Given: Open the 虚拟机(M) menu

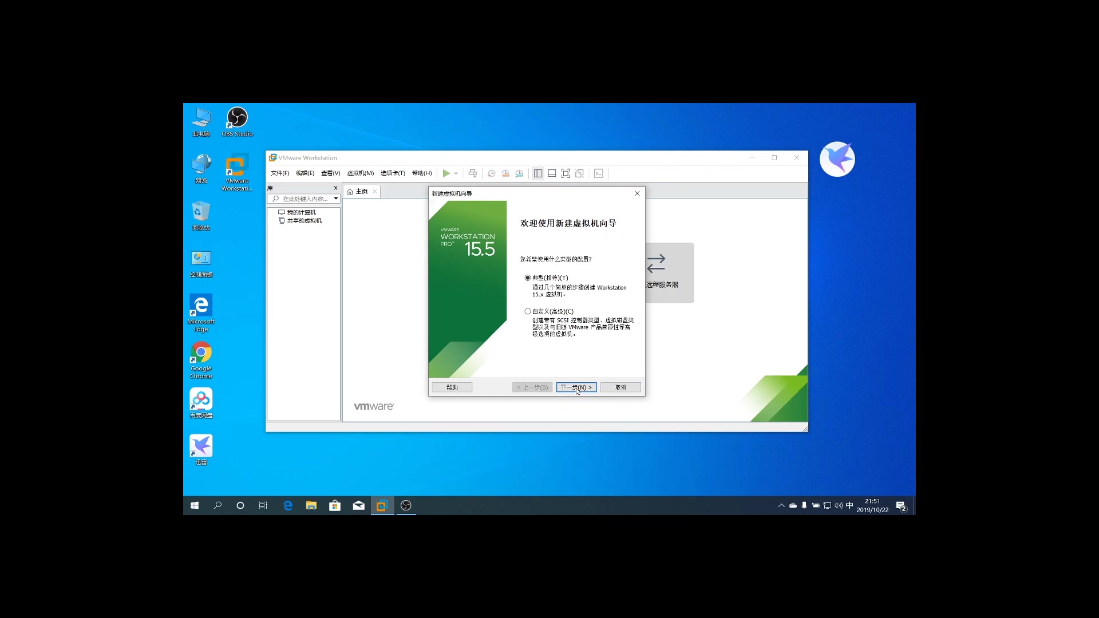Looking at the screenshot, I should (360, 173).
